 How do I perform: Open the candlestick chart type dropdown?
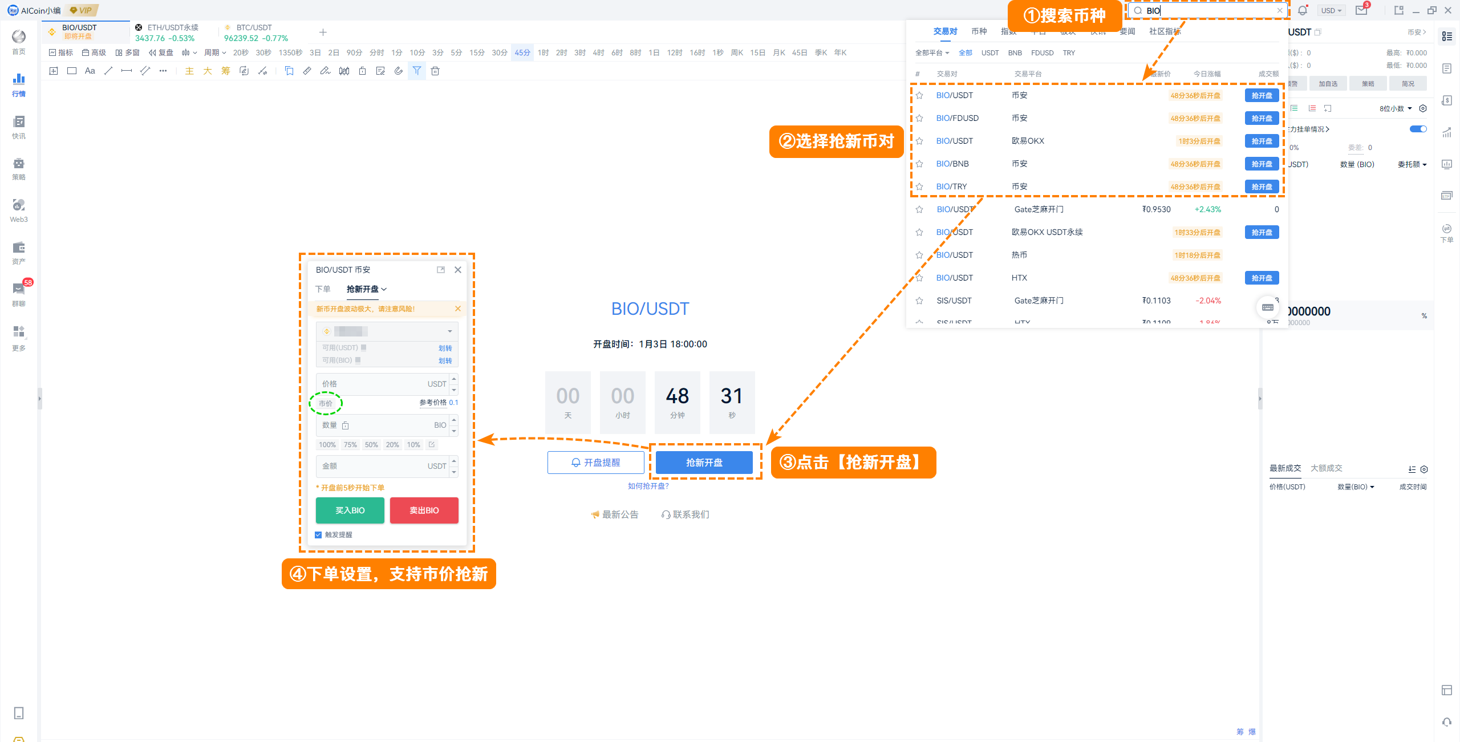189,52
